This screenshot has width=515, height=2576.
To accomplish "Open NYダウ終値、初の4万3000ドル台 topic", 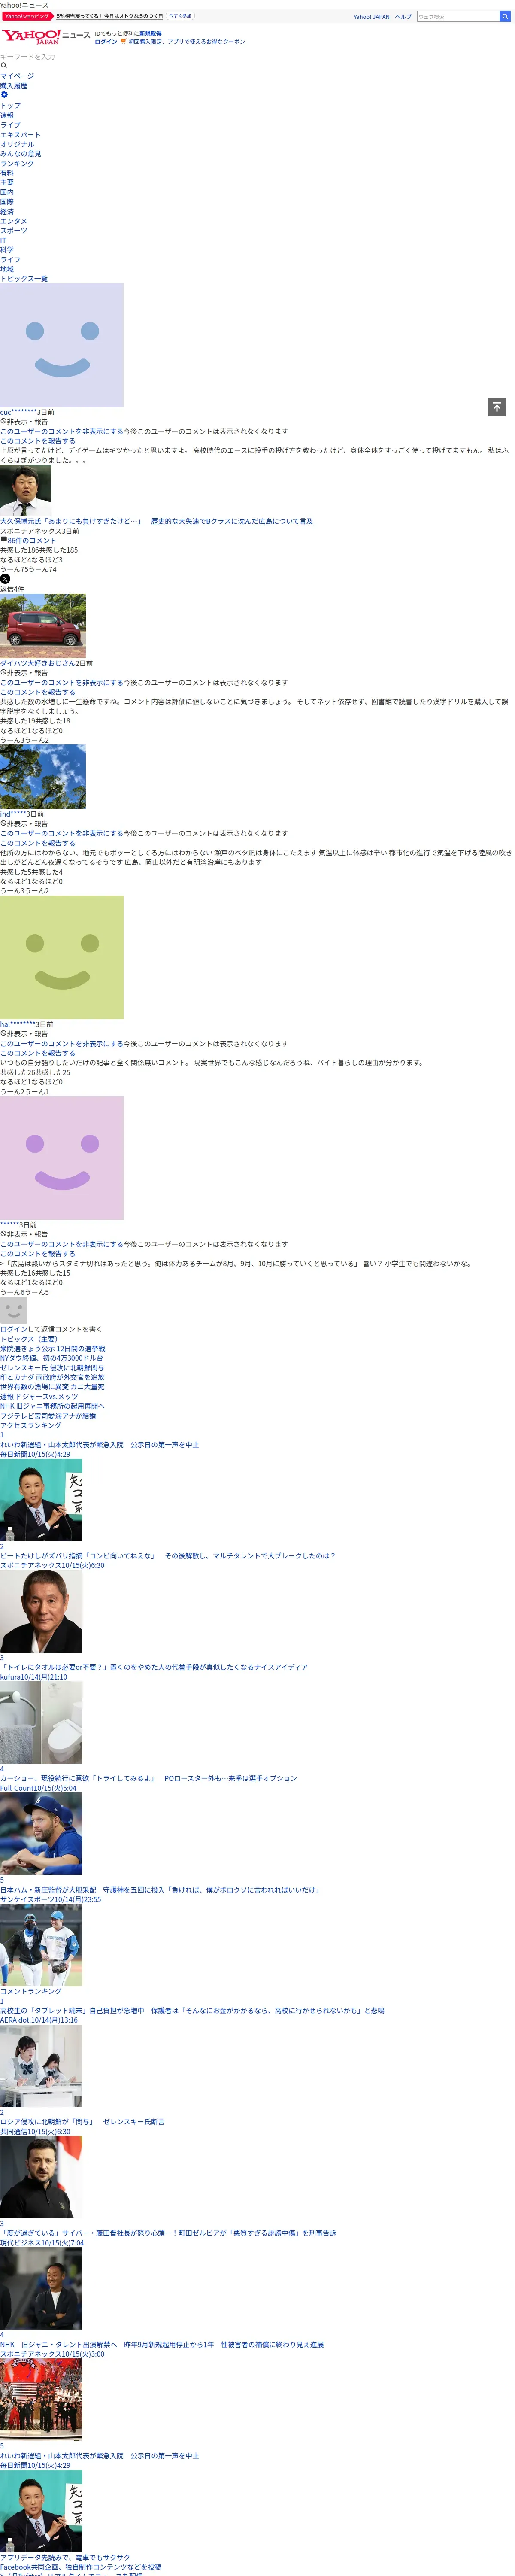I will 51,1358.
